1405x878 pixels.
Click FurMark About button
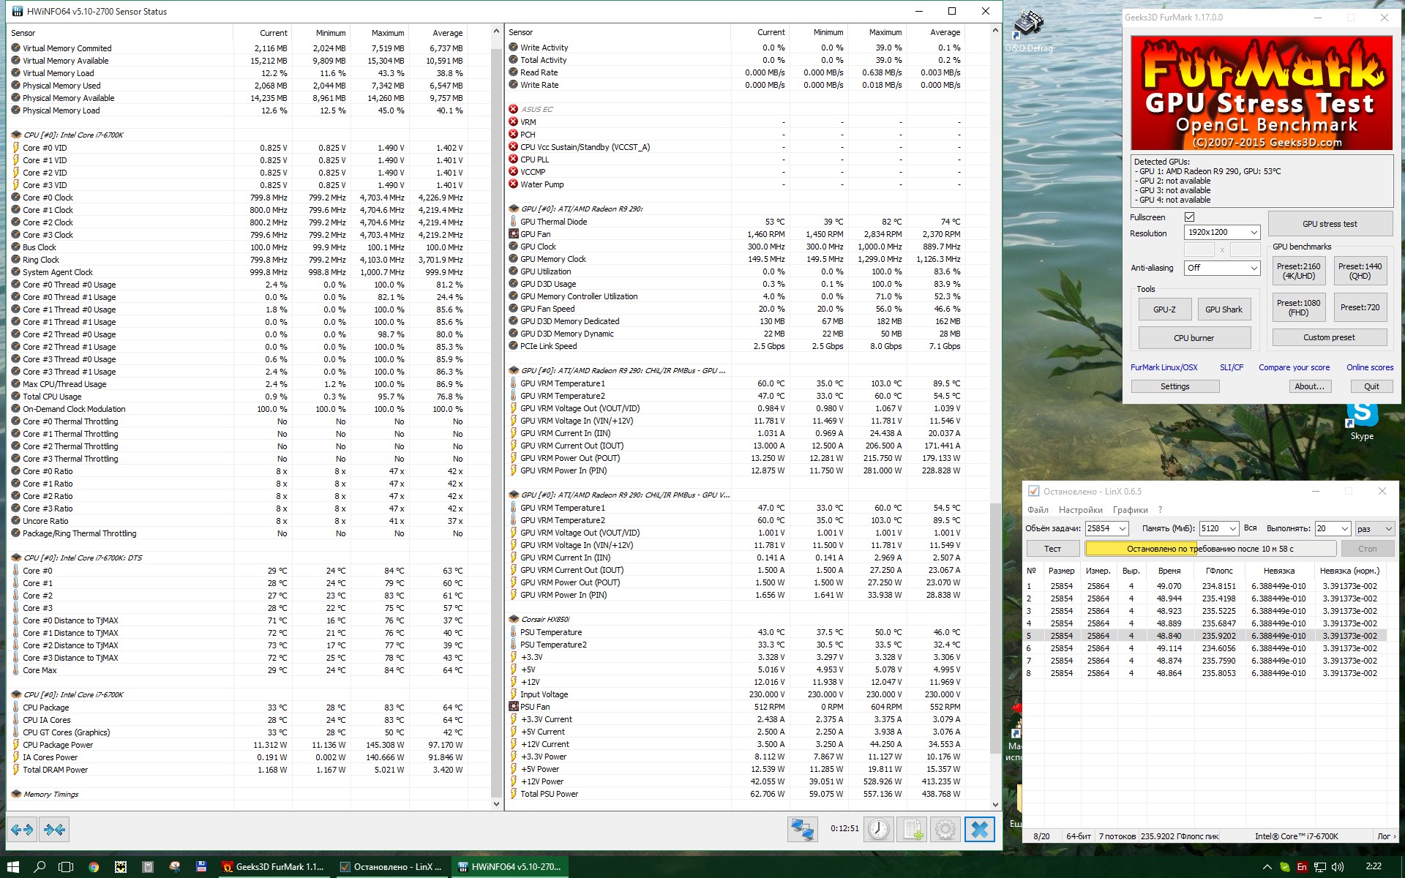[x=1309, y=386]
